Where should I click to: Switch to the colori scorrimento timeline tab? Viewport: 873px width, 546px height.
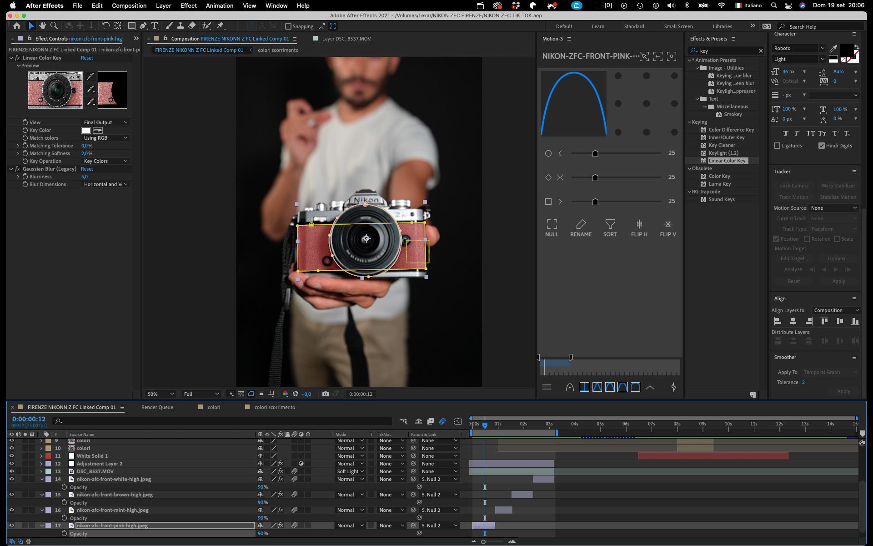(x=275, y=407)
